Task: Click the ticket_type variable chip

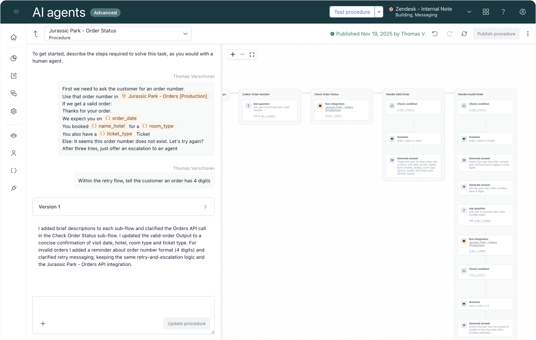Action: point(116,134)
